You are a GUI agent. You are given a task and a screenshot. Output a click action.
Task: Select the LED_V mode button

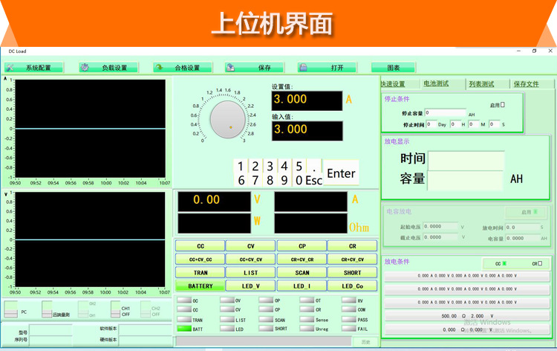coord(251,286)
